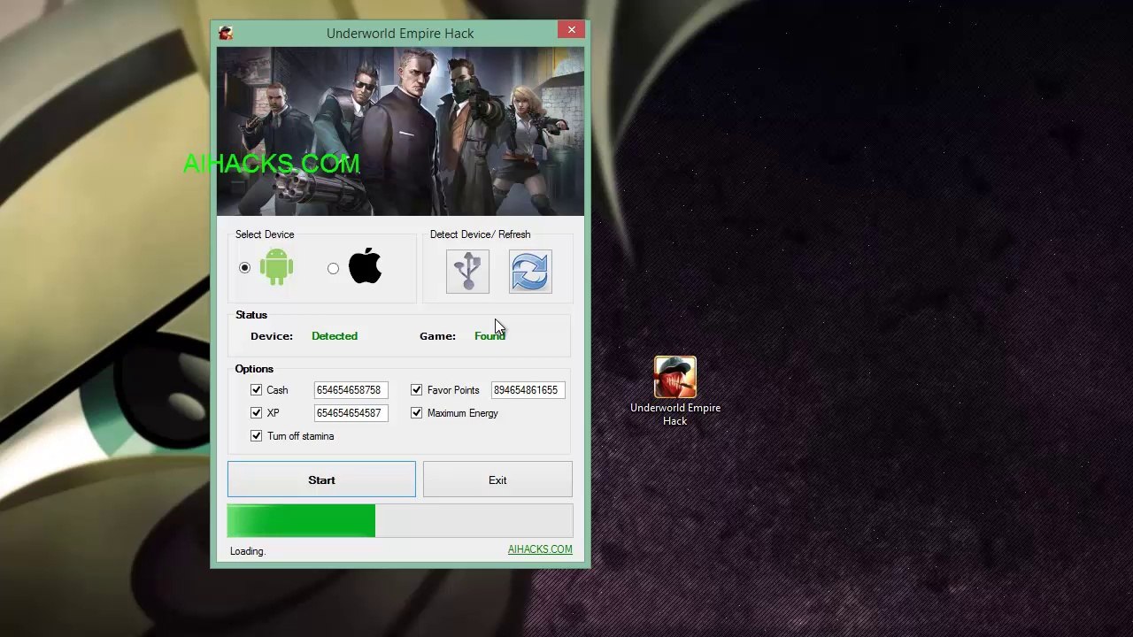Close the Underworld Empire Hack window
Viewport: 1133px width, 637px height.
pos(572,30)
